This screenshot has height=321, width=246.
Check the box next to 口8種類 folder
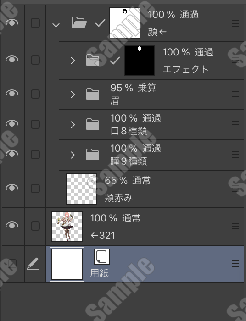pos(35,124)
